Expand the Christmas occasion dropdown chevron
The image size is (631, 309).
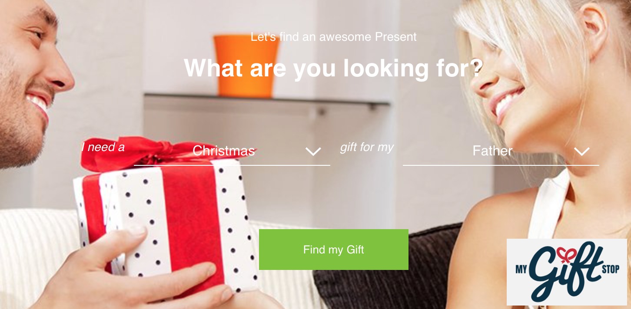(x=313, y=151)
